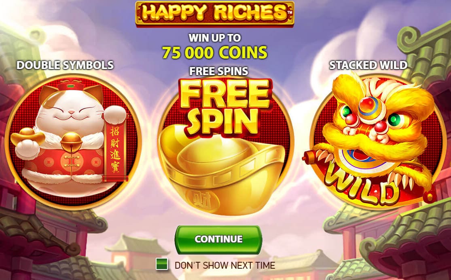
Task: Tick the Don't Show Next Time checkbox
Action: pos(162,264)
